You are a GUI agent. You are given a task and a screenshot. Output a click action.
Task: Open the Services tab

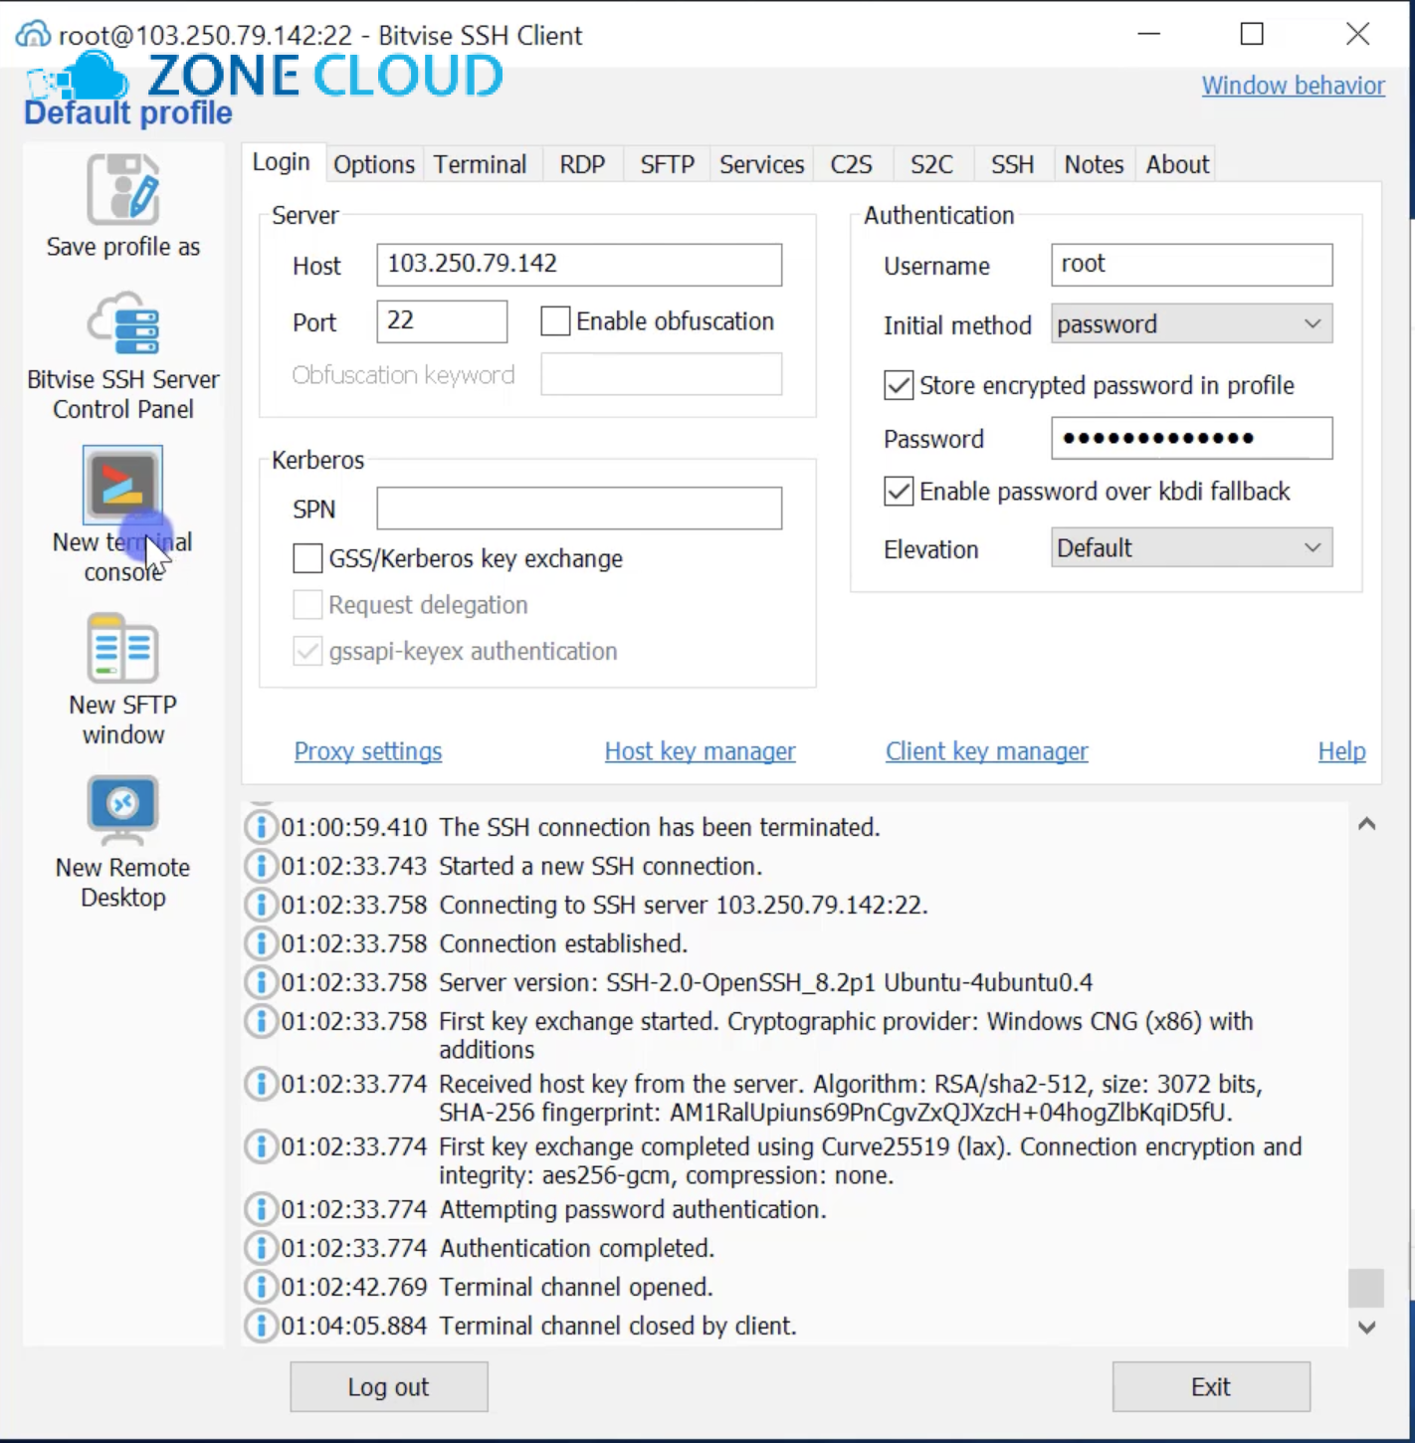(762, 164)
